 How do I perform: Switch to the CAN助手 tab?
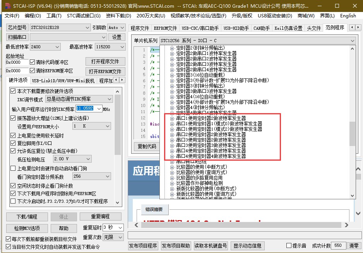click(x=262, y=28)
